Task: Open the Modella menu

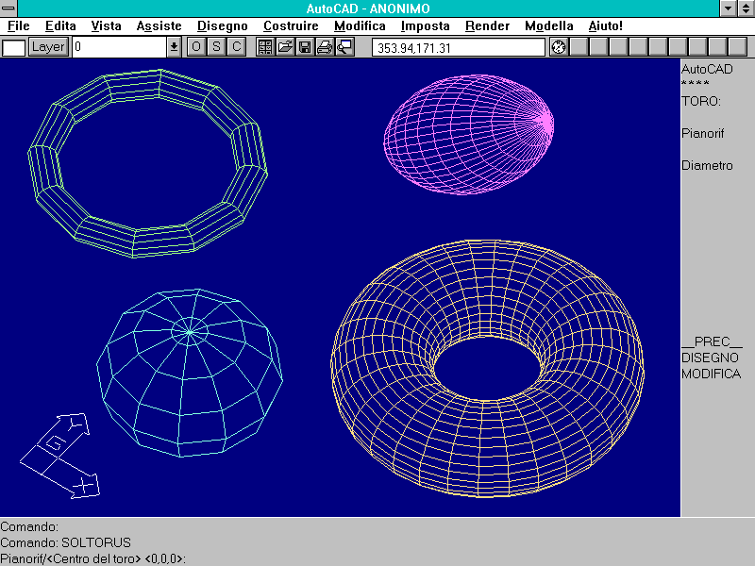Action: tap(549, 26)
